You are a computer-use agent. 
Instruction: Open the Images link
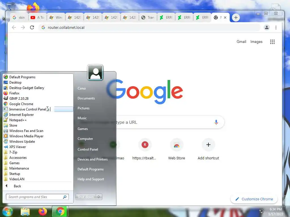tap(256, 42)
